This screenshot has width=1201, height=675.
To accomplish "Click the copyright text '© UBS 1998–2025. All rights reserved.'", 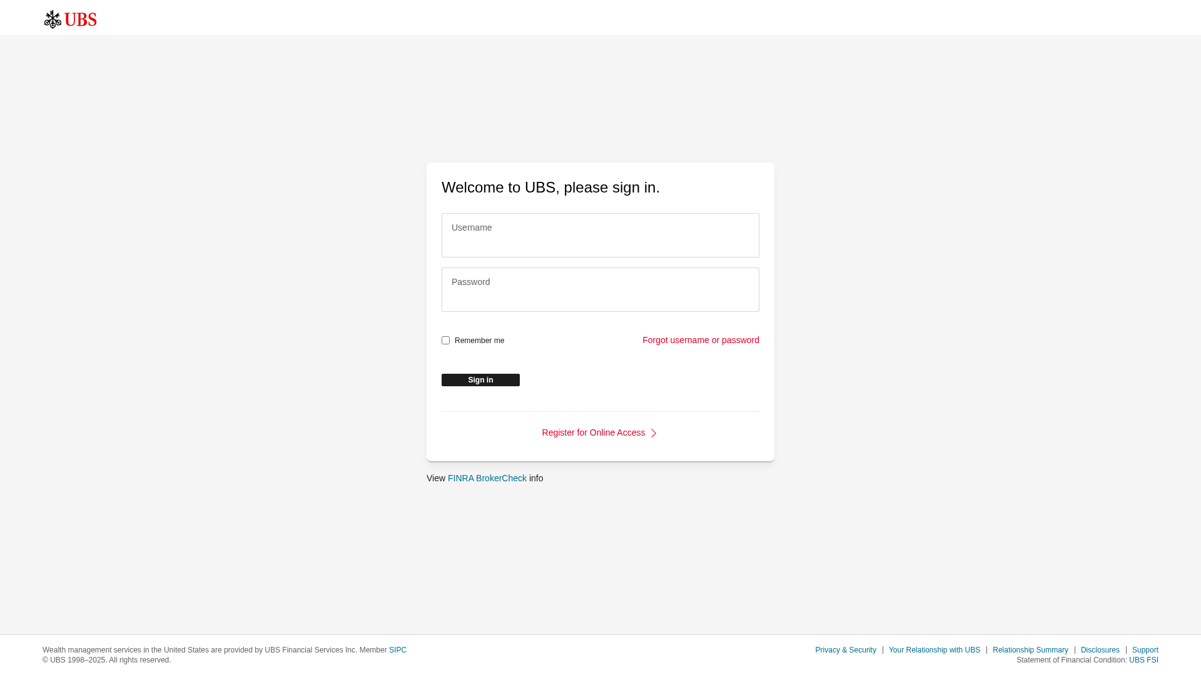I will click(106, 660).
